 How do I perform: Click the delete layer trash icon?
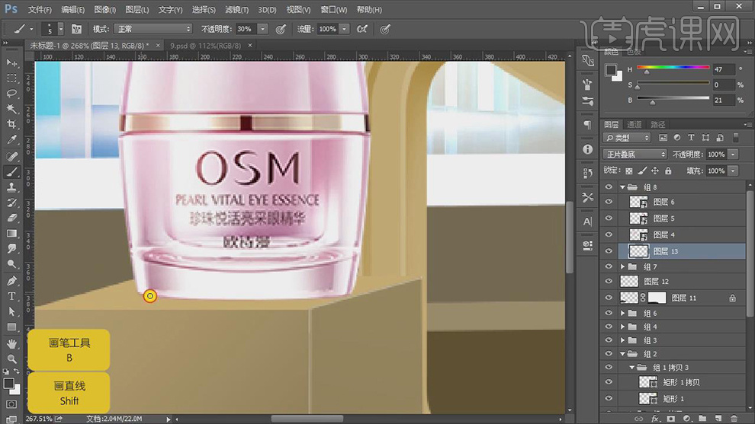[x=734, y=418]
